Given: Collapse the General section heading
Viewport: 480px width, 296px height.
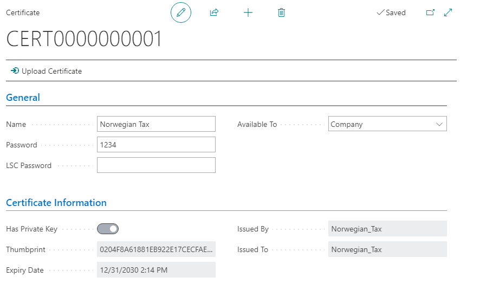Looking at the screenshot, I should click(23, 98).
